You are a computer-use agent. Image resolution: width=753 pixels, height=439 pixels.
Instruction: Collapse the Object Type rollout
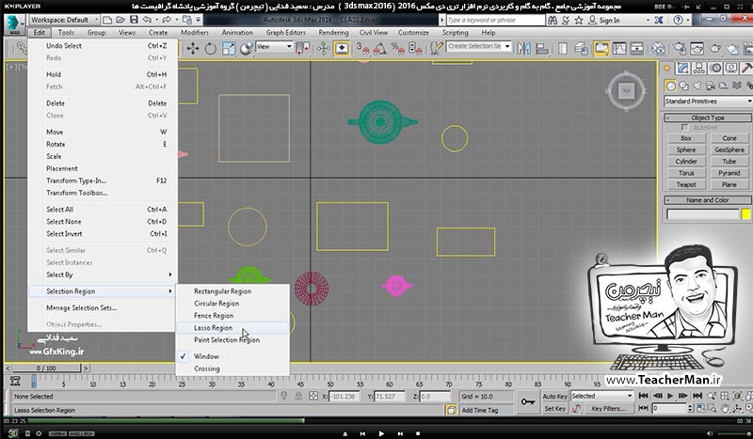pos(708,118)
